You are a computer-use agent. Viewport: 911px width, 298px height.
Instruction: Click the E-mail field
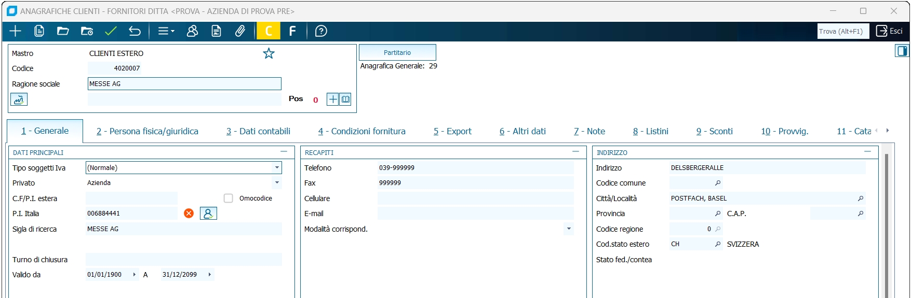476,214
